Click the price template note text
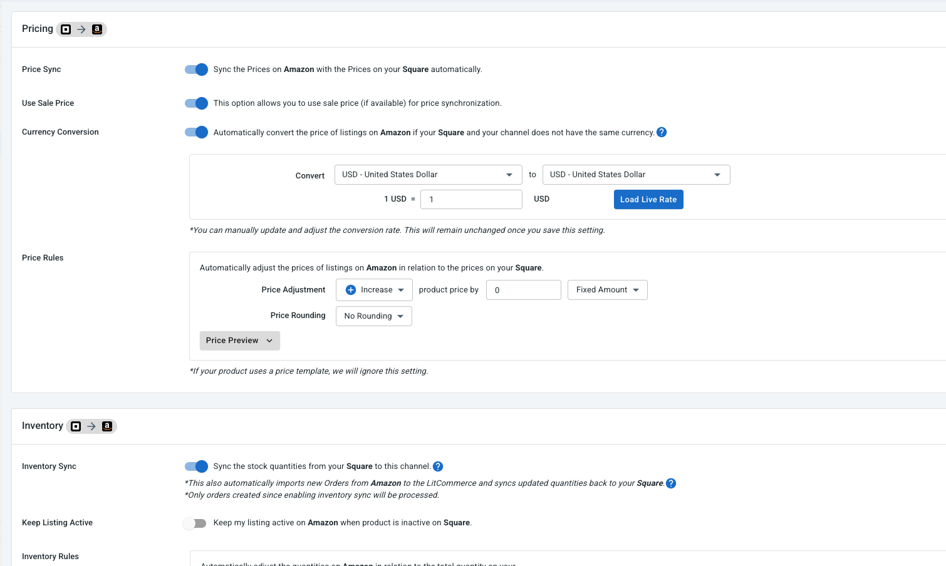The height and width of the screenshot is (566, 946). tap(309, 371)
